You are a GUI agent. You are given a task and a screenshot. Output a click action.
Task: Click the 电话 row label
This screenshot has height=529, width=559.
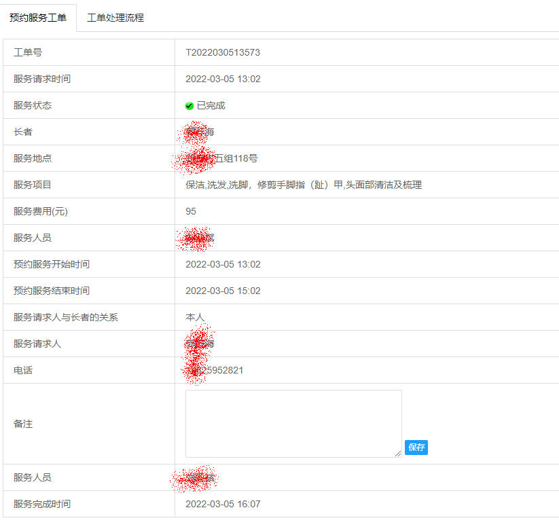pos(23,370)
